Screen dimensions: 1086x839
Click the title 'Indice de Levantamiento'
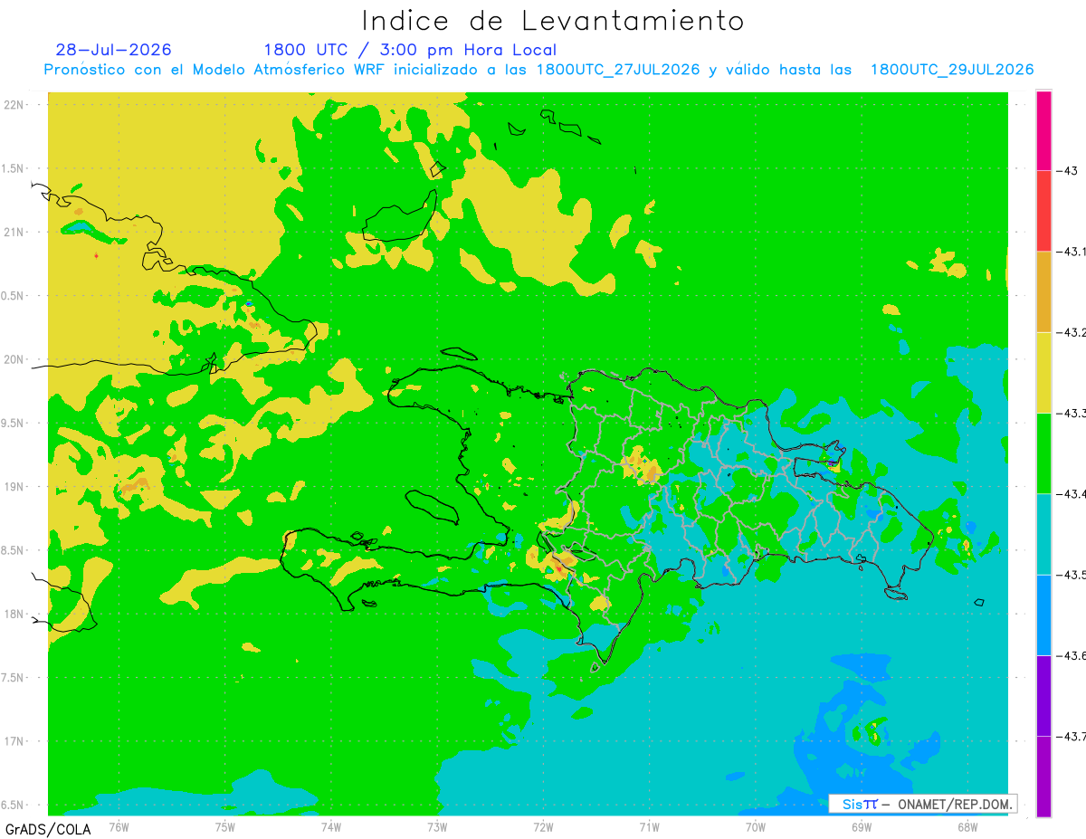[x=553, y=20]
